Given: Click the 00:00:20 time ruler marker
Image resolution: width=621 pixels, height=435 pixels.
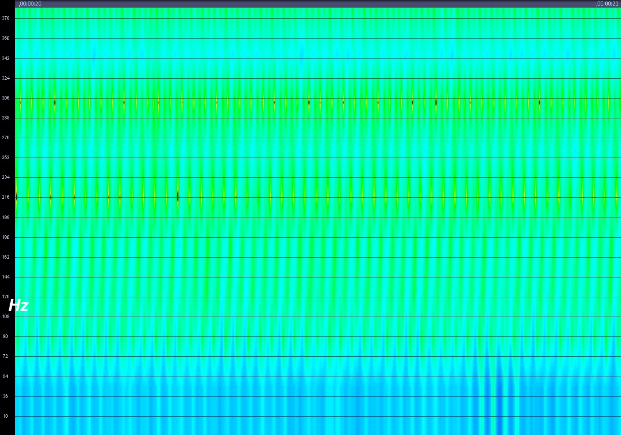Looking at the screenshot, I should (x=31, y=4).
